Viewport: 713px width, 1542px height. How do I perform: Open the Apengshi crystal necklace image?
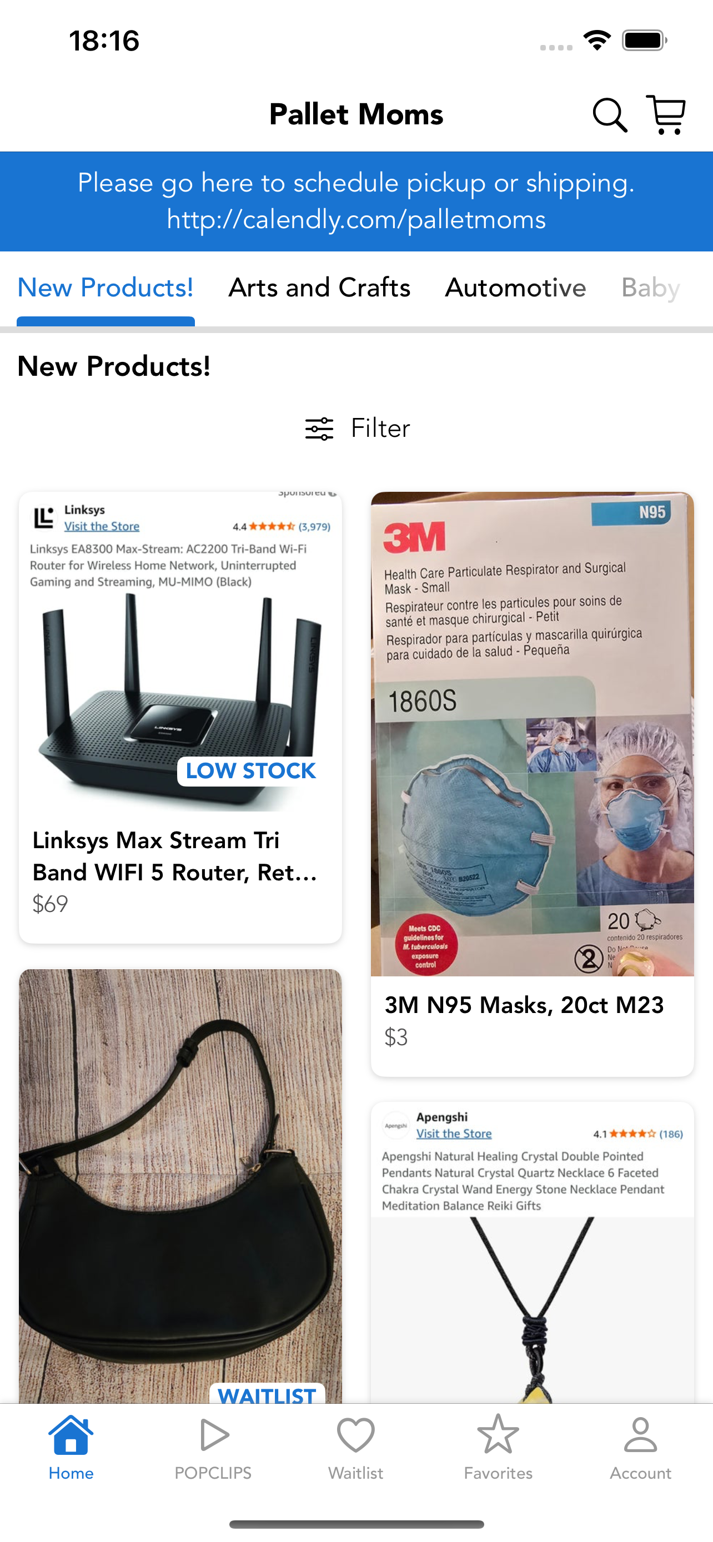(532, 1252)
